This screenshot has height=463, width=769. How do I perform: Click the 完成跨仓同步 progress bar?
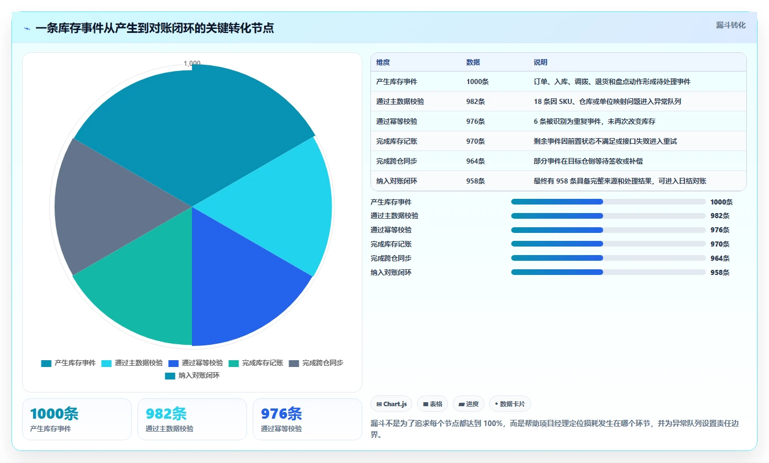[608, 258]
